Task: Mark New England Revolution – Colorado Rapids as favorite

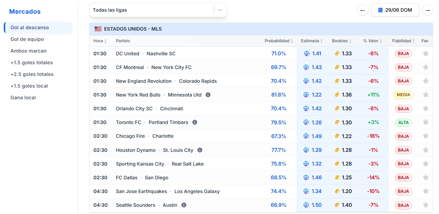Action: tap(426, 81)
